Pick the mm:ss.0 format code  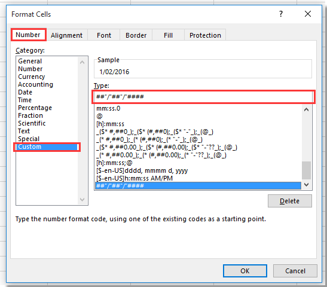(108, 108)
